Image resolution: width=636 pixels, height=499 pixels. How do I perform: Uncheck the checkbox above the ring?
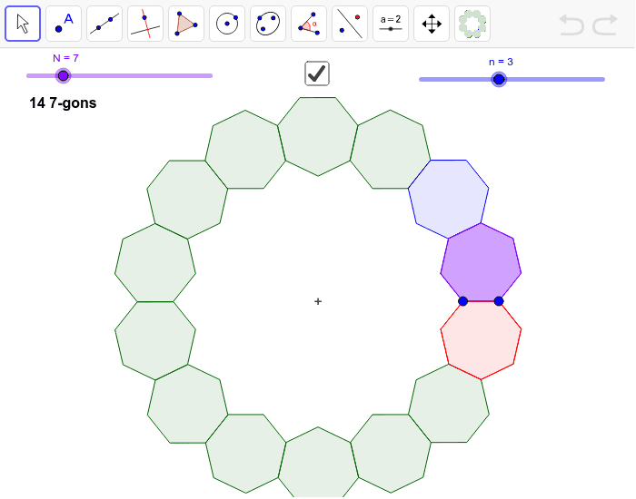(317, 73)
